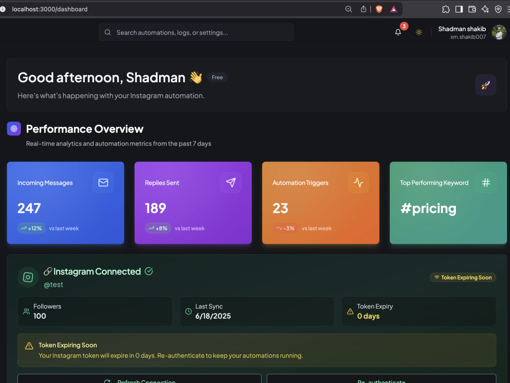This screenshot has width=510, height=383.
Task: Click the 0 days token expiry value
Action: (x=368, y=316)
